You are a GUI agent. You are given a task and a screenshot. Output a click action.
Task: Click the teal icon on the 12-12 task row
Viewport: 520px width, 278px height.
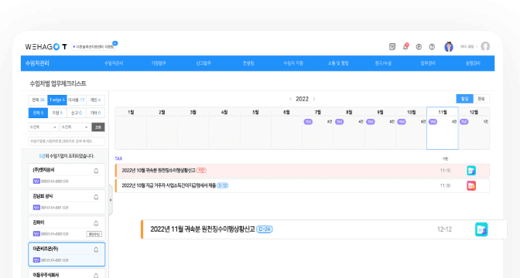tap(481, 229)
